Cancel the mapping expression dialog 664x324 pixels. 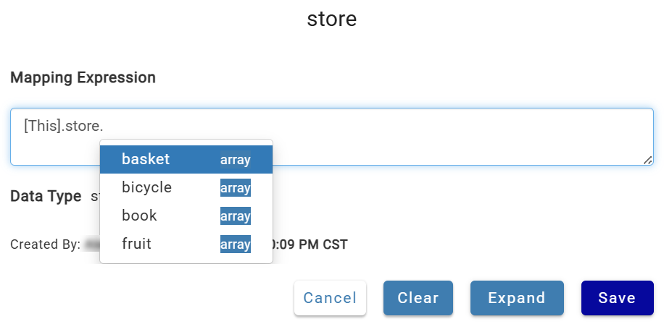[x=330, y=298]
